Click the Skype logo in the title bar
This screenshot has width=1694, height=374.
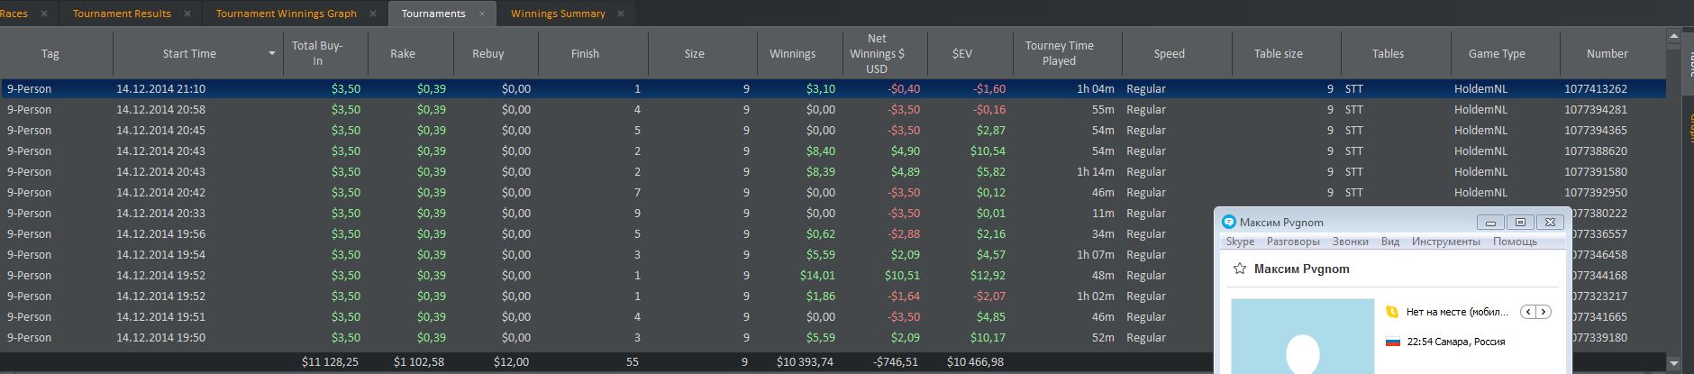pos(1229,223)
